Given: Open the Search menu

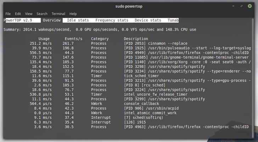Looking at the screenshot, I should click(x=42, y=14).
